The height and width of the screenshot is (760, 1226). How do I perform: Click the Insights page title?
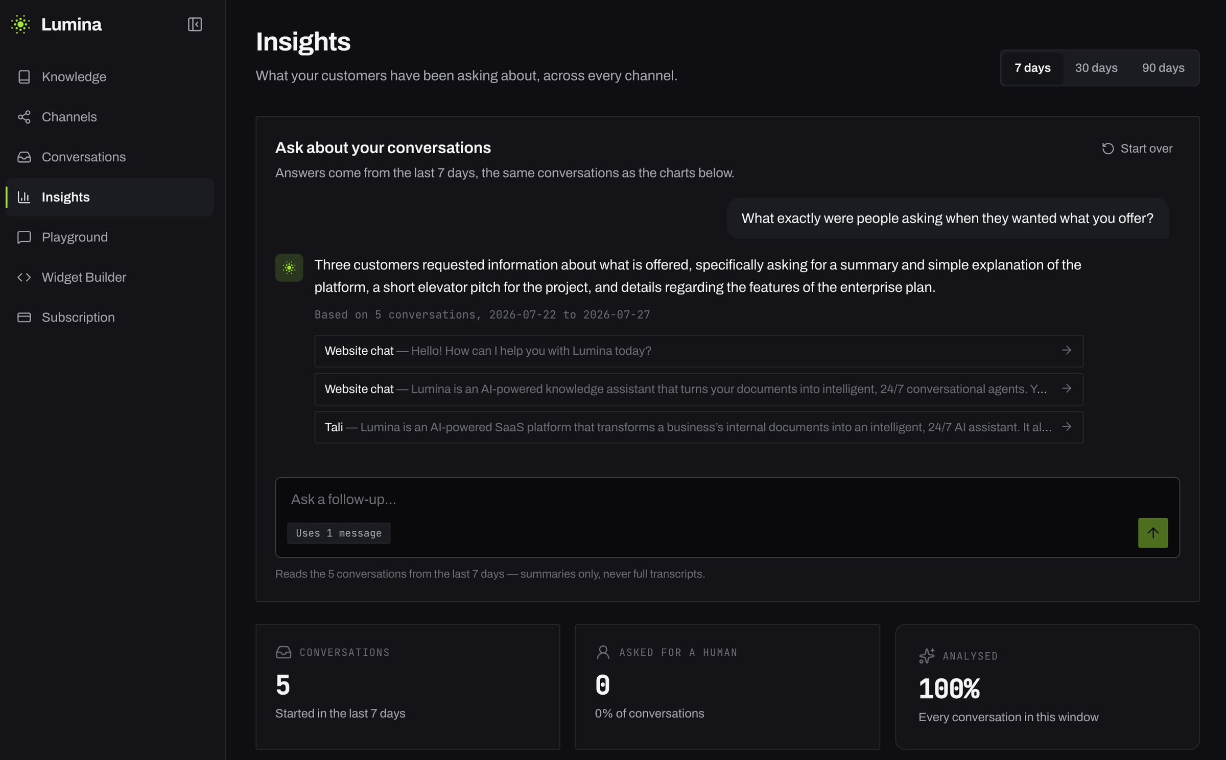pos(303,41)
